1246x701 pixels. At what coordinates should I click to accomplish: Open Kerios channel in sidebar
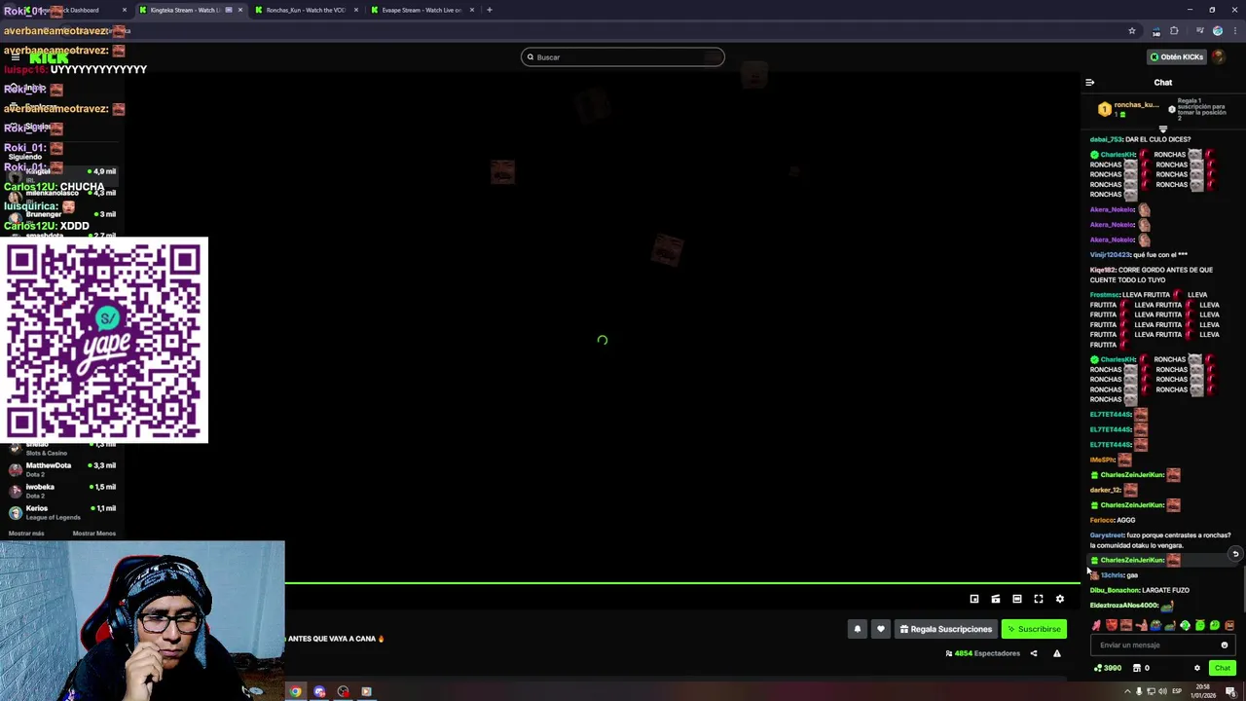click(62, 511)
